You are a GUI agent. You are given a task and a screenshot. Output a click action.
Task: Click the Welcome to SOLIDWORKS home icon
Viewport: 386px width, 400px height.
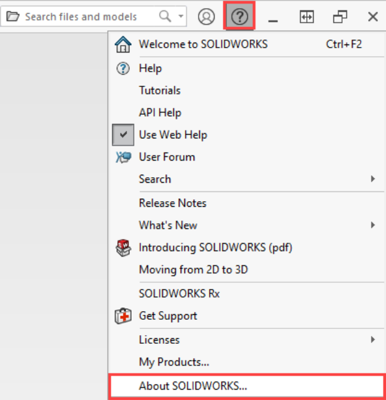point(123,44)
